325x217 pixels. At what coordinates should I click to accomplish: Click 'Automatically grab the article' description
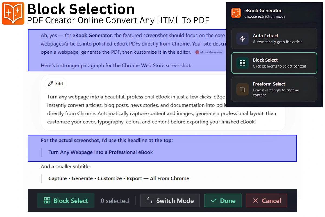click(x=278, y=42)
